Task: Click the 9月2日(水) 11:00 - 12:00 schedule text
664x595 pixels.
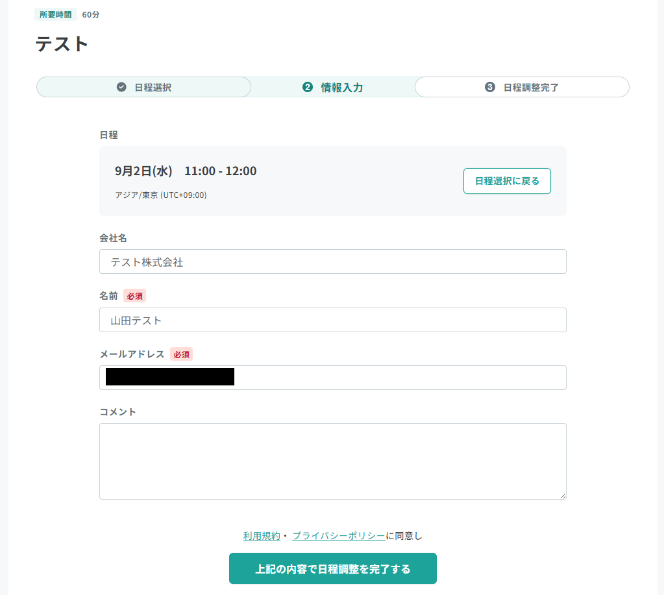Action: coord(186,171)
